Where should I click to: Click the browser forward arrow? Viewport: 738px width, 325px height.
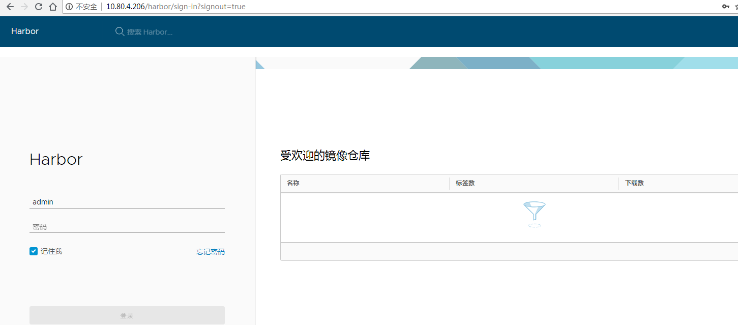tap(24, 7)
